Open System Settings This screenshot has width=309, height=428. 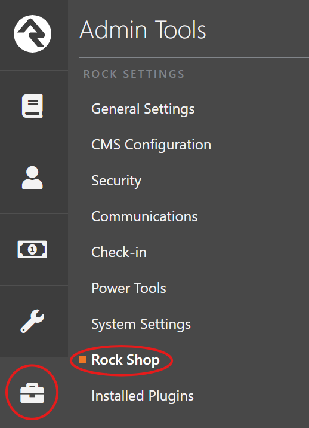click(x=141, y=324)
